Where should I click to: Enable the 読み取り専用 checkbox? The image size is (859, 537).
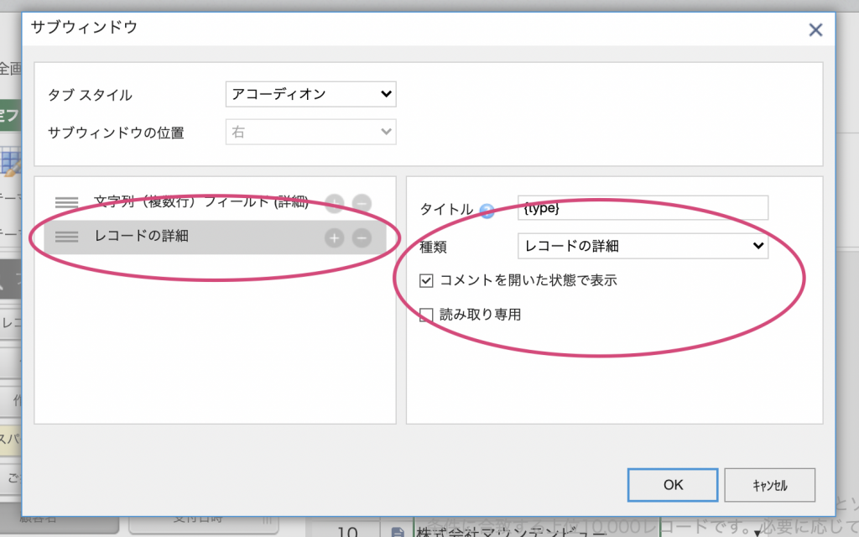[x=426, y=315]
